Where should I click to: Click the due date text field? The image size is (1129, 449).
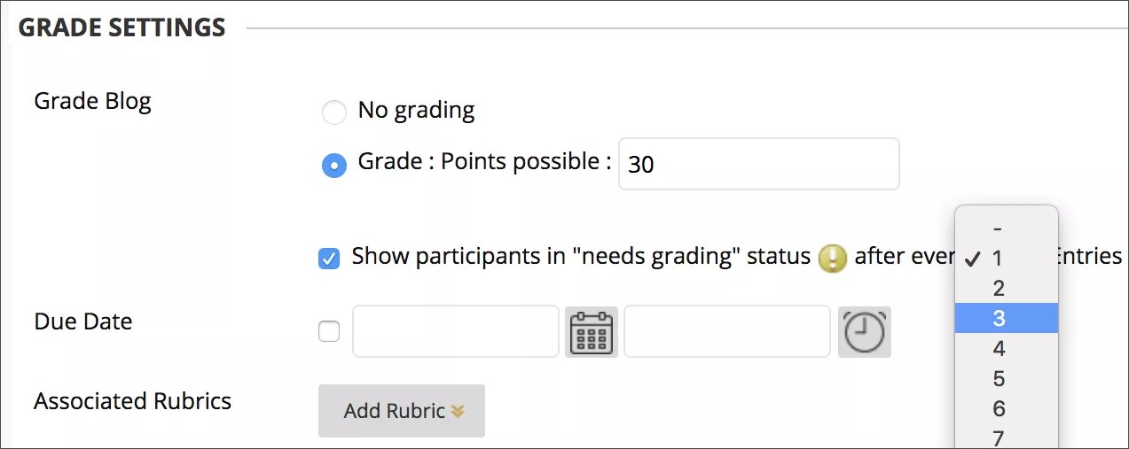coord(456,332)
